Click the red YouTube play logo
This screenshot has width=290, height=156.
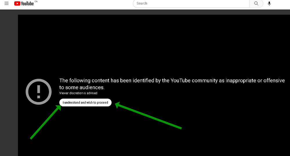point(17,3)
